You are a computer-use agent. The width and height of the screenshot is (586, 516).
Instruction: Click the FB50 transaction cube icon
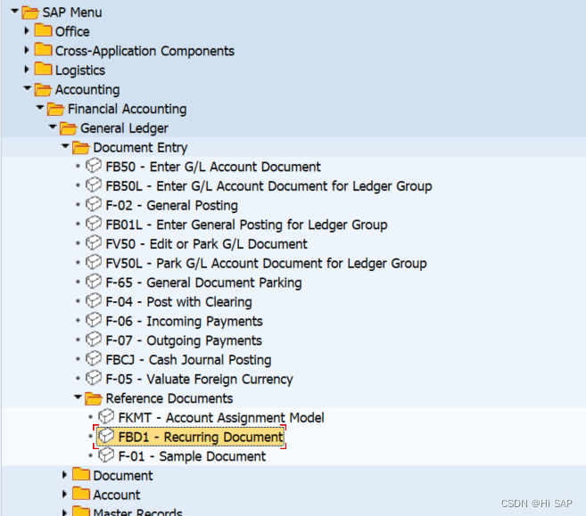(x=94, y=166)
